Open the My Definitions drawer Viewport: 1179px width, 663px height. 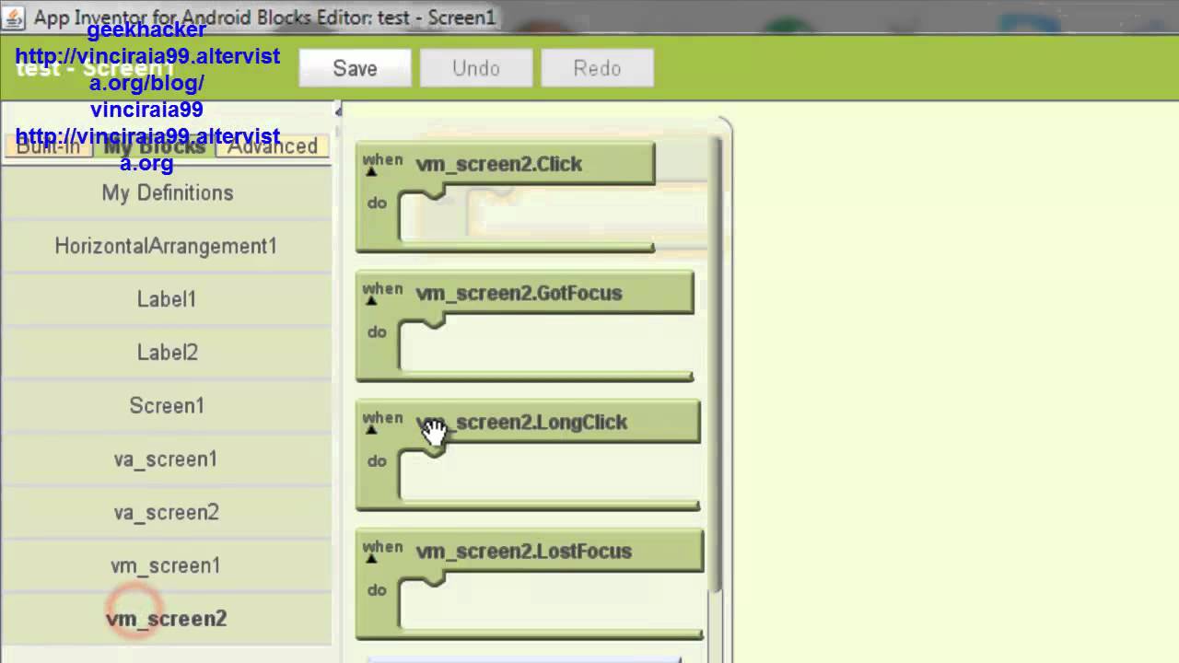pyautogui.click(x=167, y=192)
